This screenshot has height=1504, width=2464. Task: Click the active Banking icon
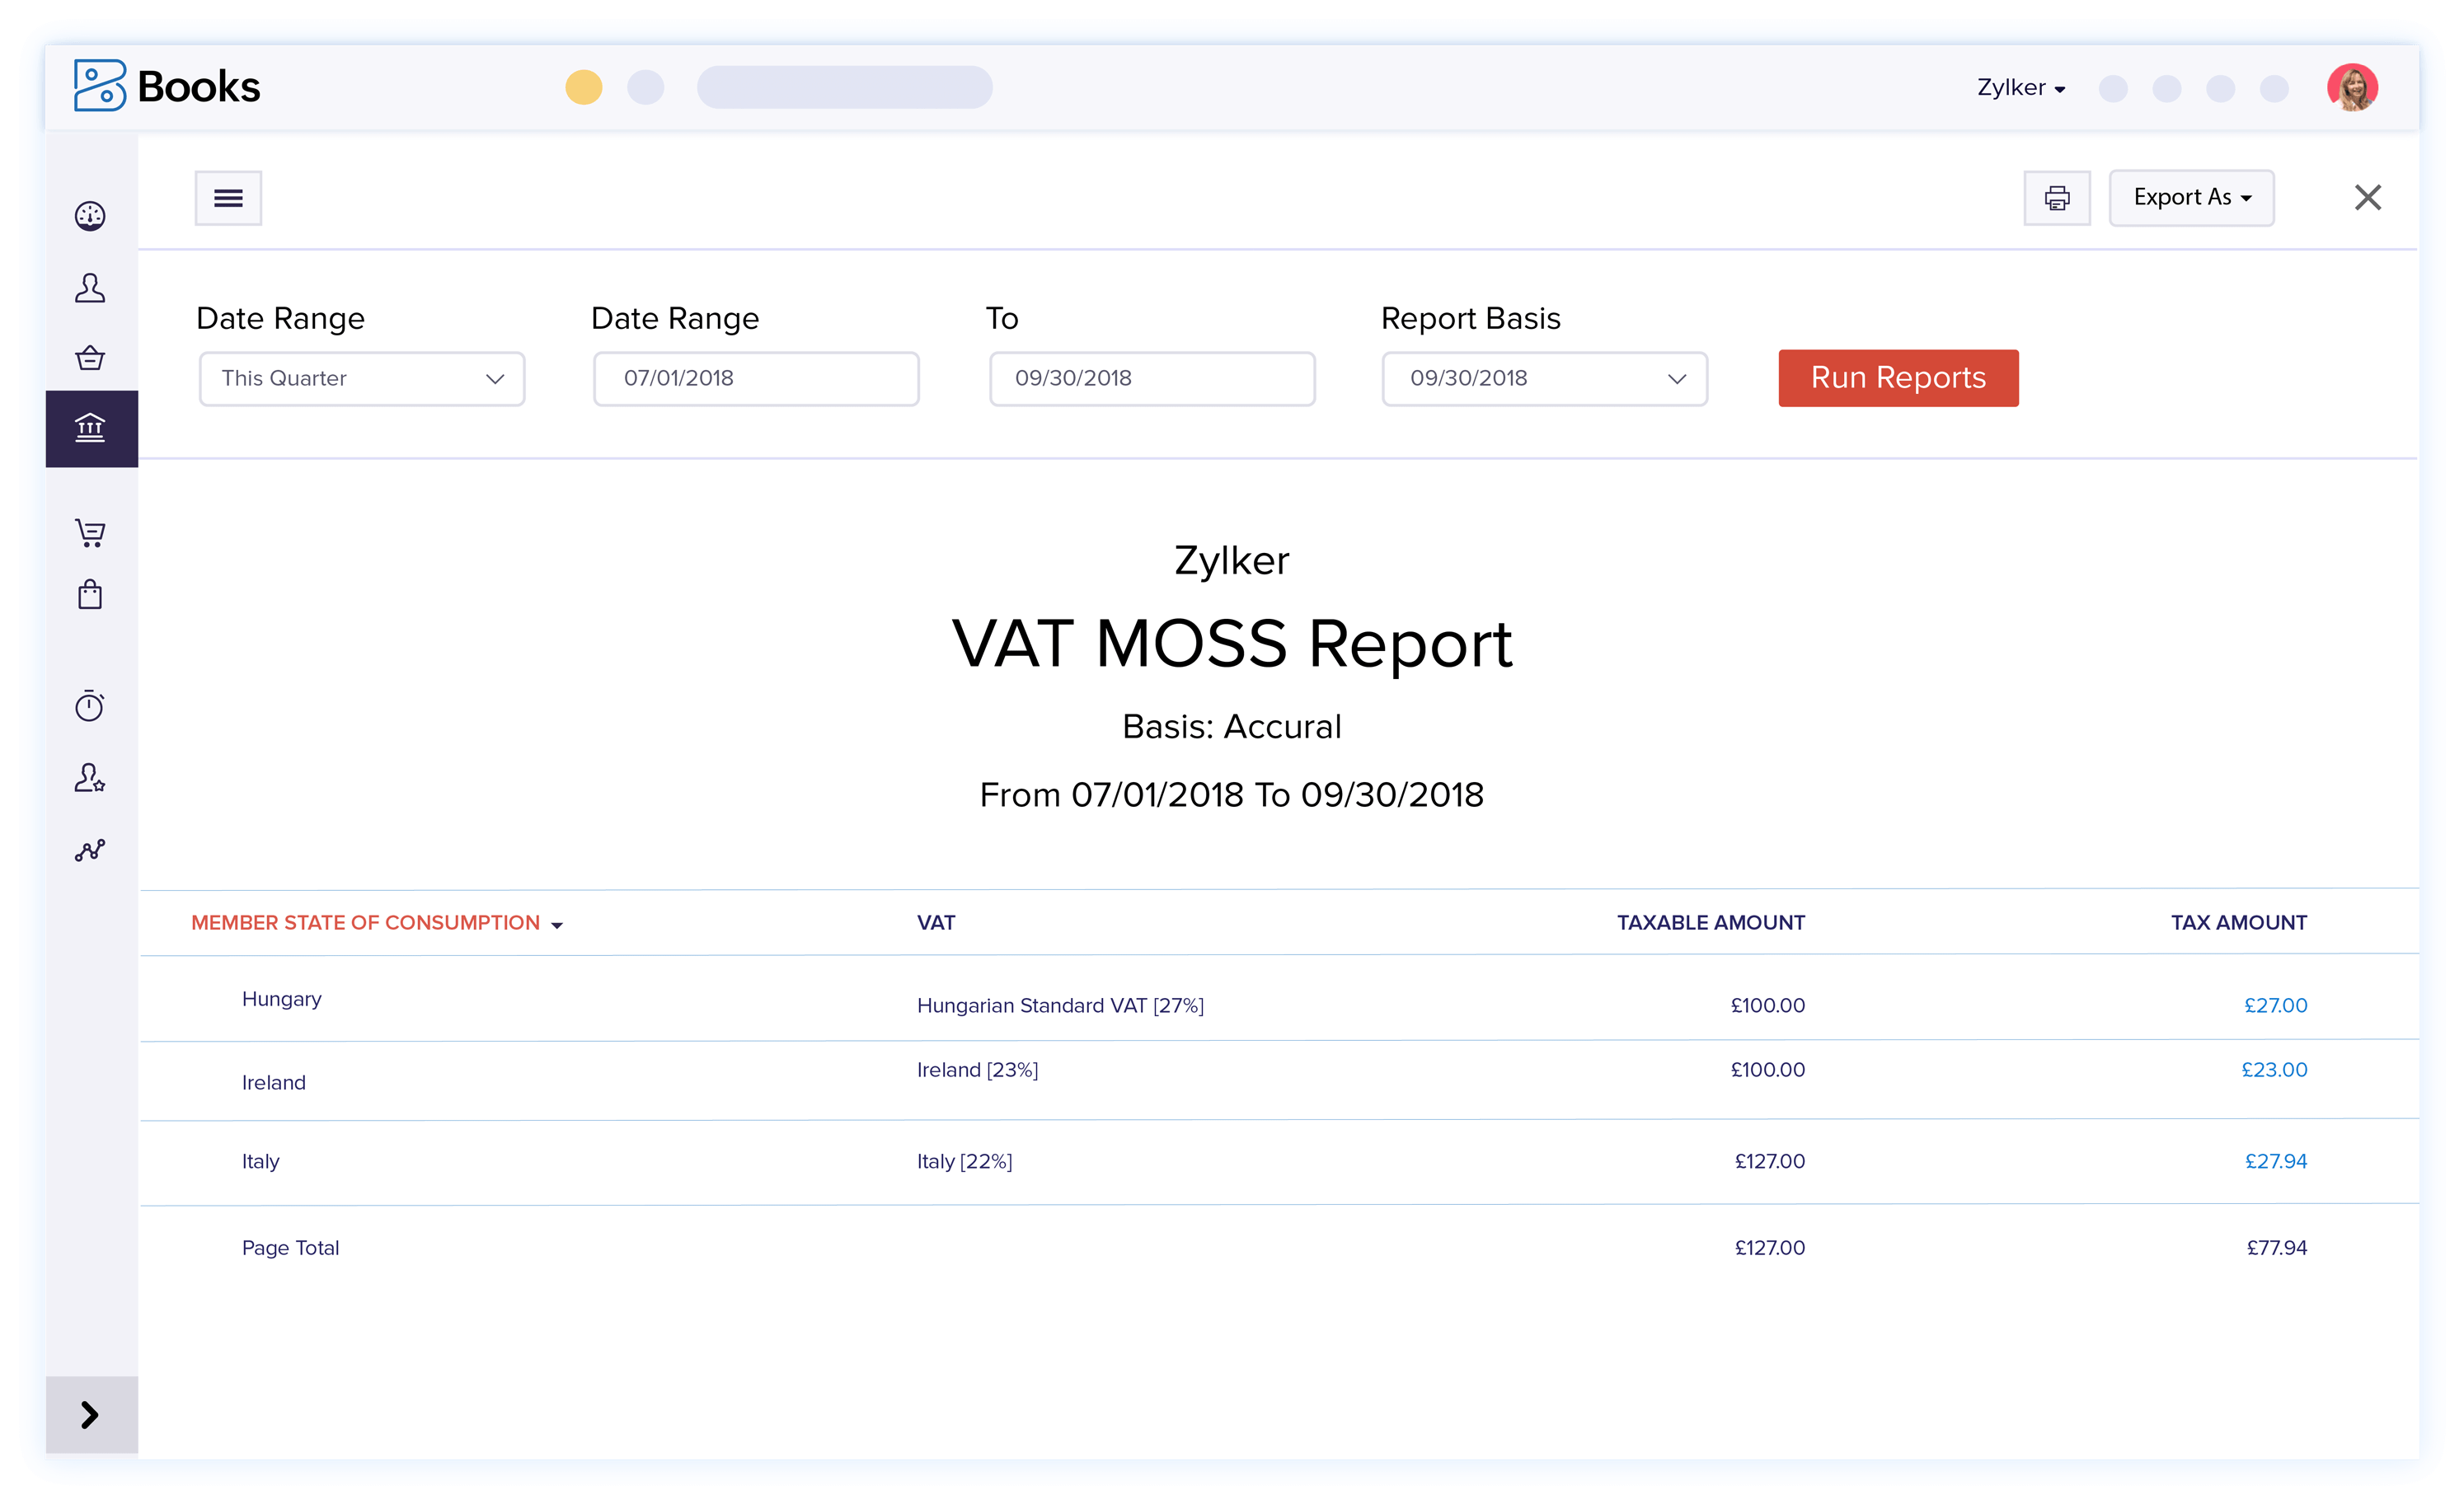(90, 428)
